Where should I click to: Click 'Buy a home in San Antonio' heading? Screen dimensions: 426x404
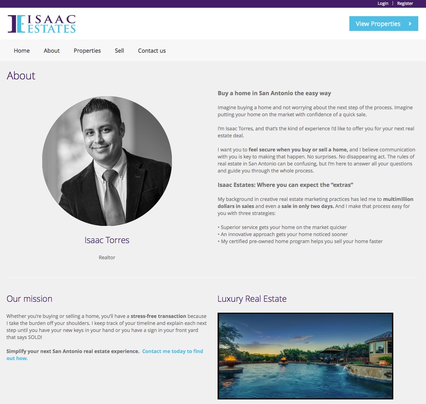click(x=274, y=93)
